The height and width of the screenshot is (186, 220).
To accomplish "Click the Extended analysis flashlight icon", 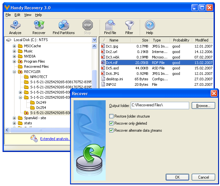I will pyautogui.click(x=34, y=138).
